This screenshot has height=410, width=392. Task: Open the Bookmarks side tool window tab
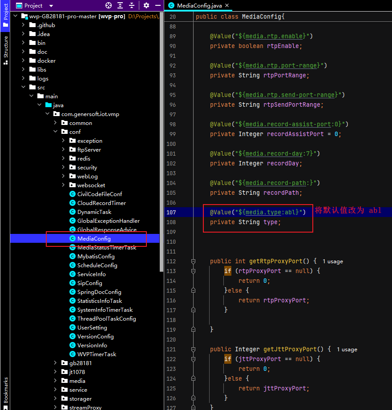pyautogui.click(x=6, y=393)
